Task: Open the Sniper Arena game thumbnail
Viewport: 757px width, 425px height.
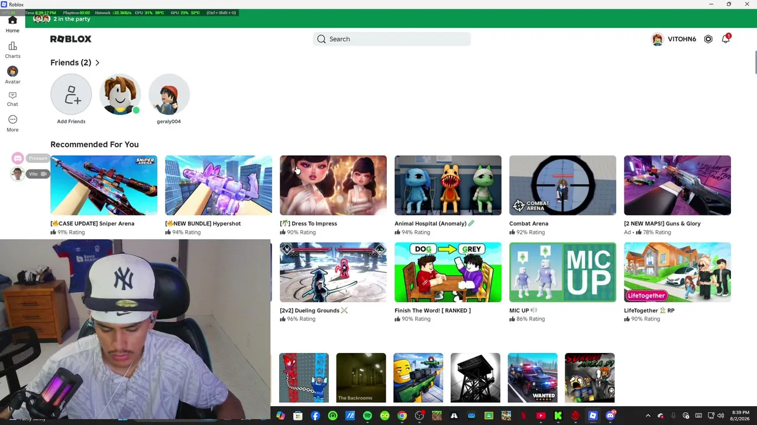Action: tap(103, 185)
